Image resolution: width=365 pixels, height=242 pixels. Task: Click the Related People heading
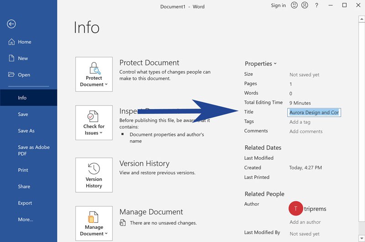pyautogui.click(x=265, y=194)
